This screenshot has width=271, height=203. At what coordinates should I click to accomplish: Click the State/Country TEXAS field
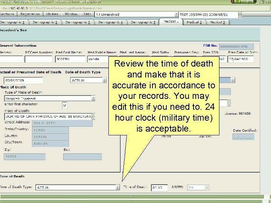pos(50,130)
